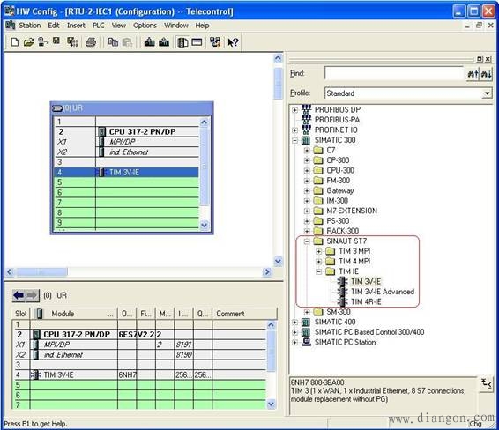Close the catalog pane with the X icon
Image resolution: width=499 pixels, height=430 pixels.
click(x=488, y=59)
